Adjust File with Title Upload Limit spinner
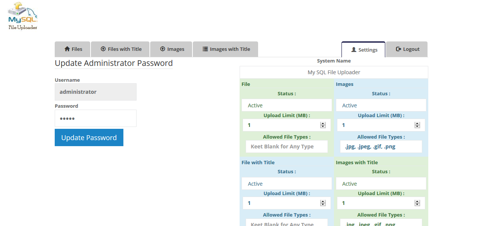The image size is (483, 226). (323, 203)
